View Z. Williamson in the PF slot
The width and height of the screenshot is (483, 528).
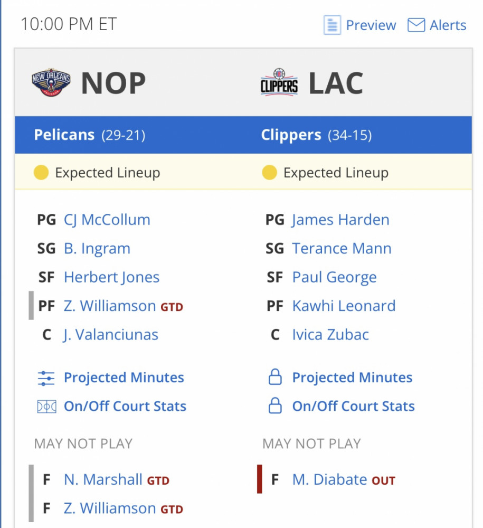point(110,306)
